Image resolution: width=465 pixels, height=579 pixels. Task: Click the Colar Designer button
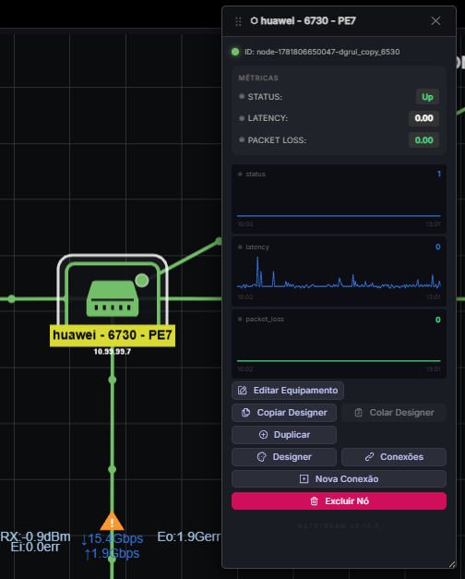point(394,413)
